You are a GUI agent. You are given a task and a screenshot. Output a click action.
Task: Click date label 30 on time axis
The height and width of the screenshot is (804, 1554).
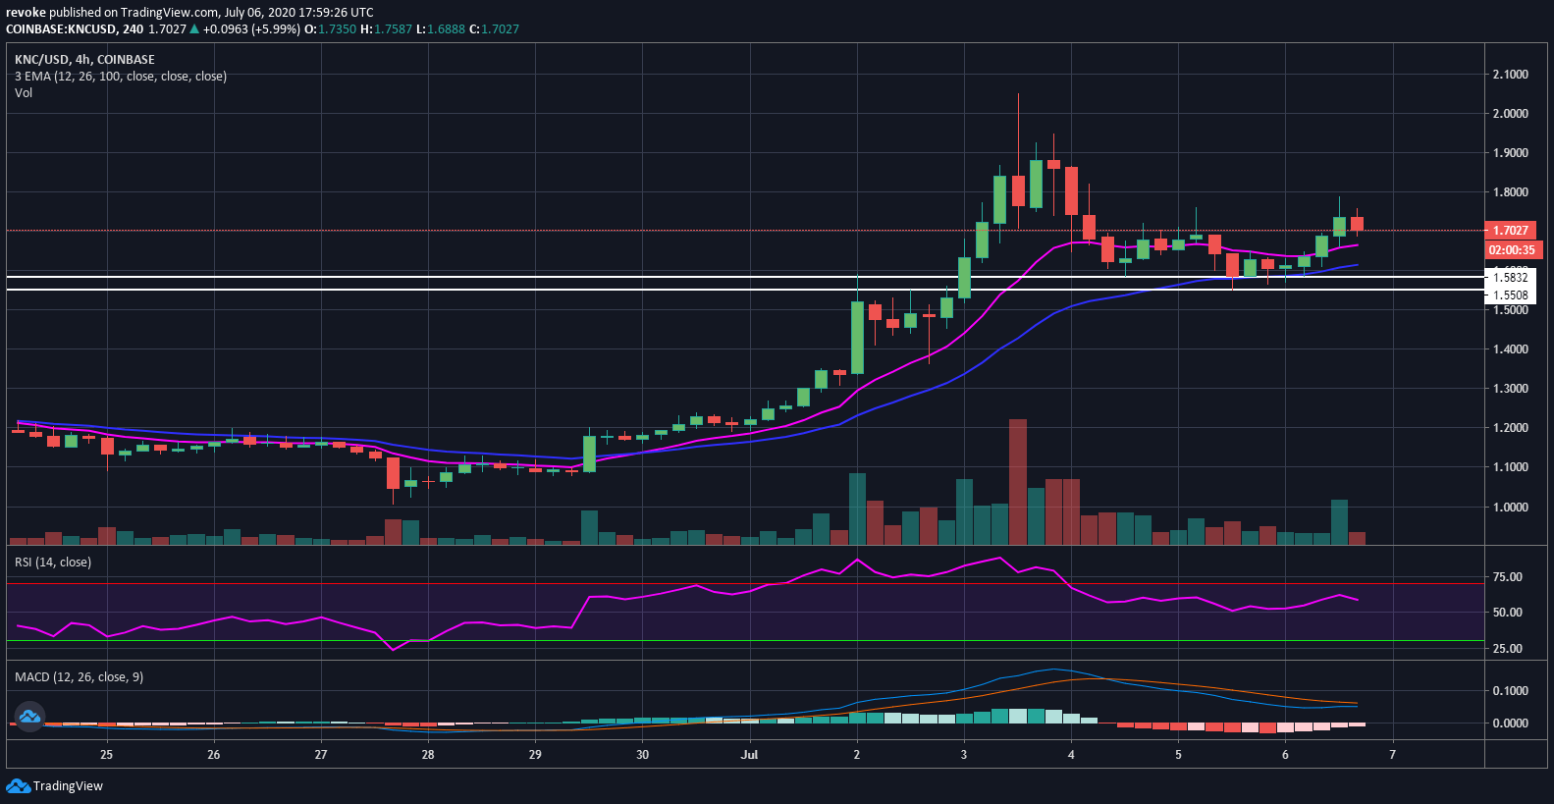pyautogui.click(x=642, y=755)
